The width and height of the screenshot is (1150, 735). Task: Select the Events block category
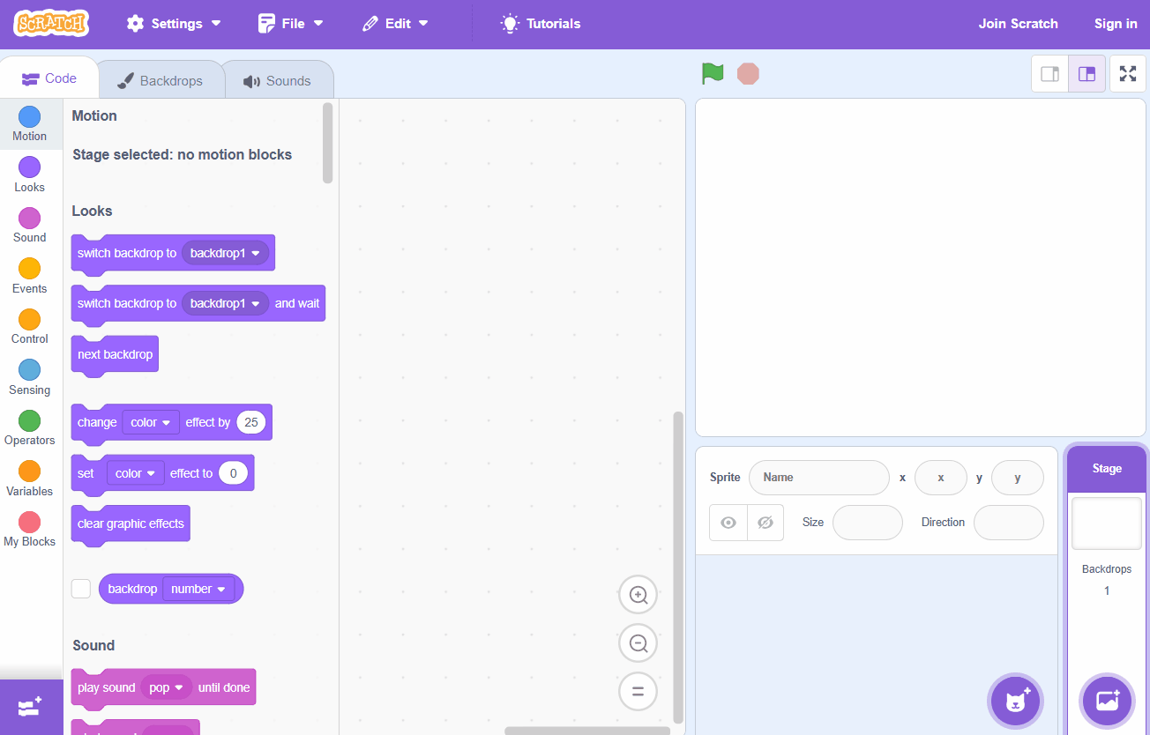pos(29,276)
